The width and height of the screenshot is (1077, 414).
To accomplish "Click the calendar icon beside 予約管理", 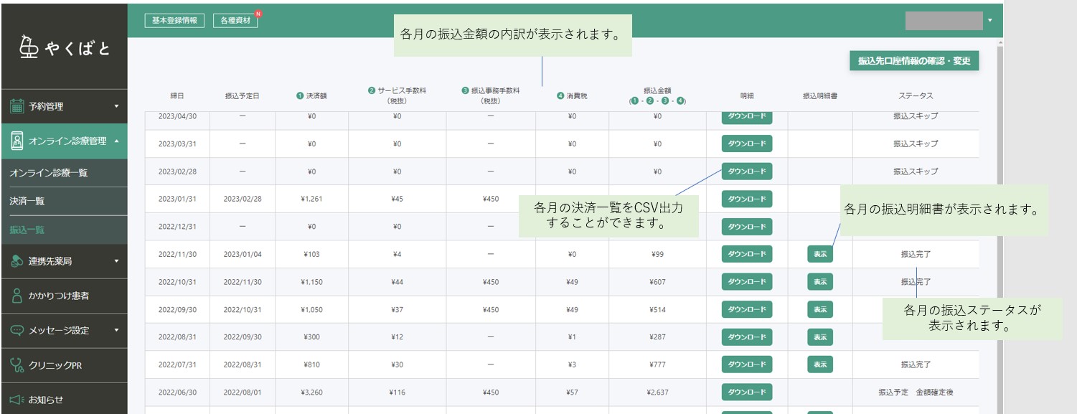I will click(17, 106).
